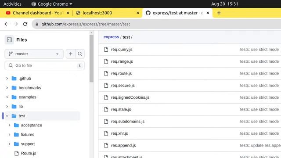Expand the acceptance folder chevron

9,125
